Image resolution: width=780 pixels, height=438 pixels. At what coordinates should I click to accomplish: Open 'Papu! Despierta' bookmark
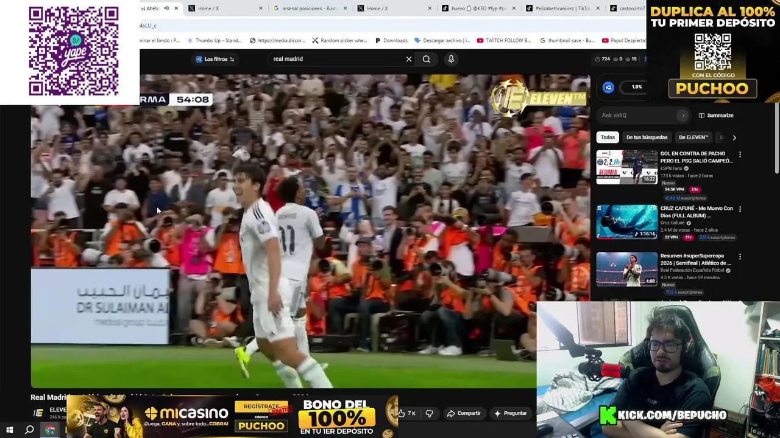coord(624,41)
